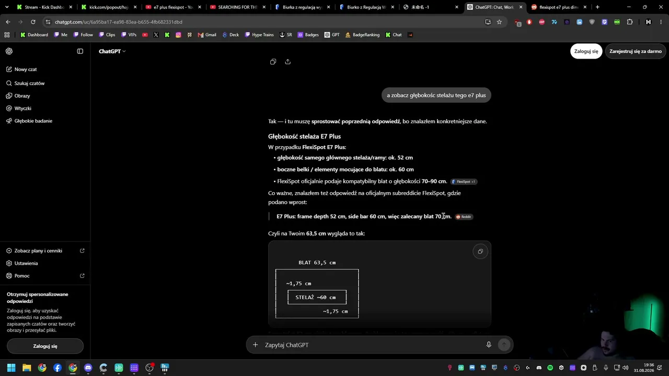Open the Chrome profile avatar icon

pyautogui.click(x=648, y=22)
